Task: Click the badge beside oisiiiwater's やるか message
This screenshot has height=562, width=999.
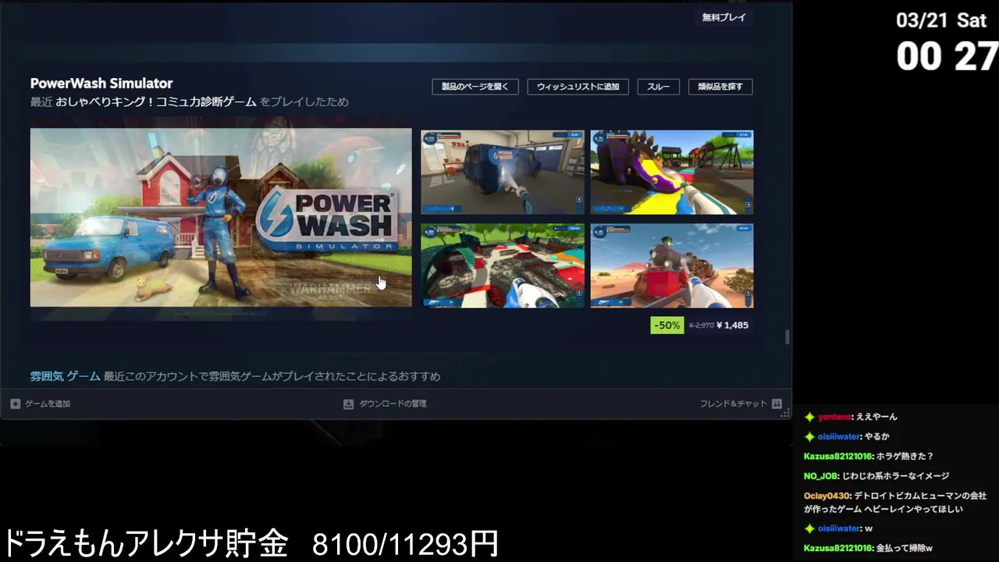Action: 809,436
